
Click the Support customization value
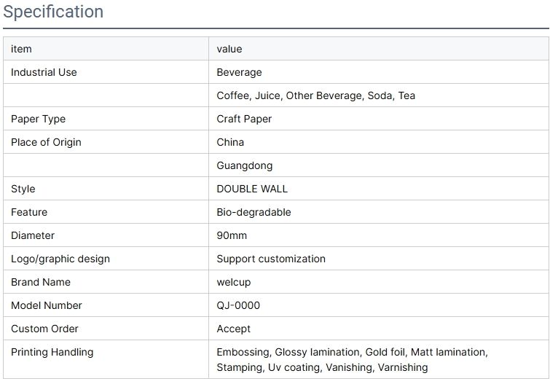[271, 259]
